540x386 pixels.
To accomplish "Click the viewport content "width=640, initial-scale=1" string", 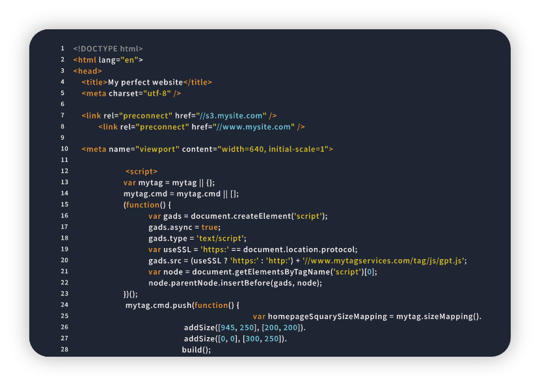I will pyautogui.click(x=273, y=149).
